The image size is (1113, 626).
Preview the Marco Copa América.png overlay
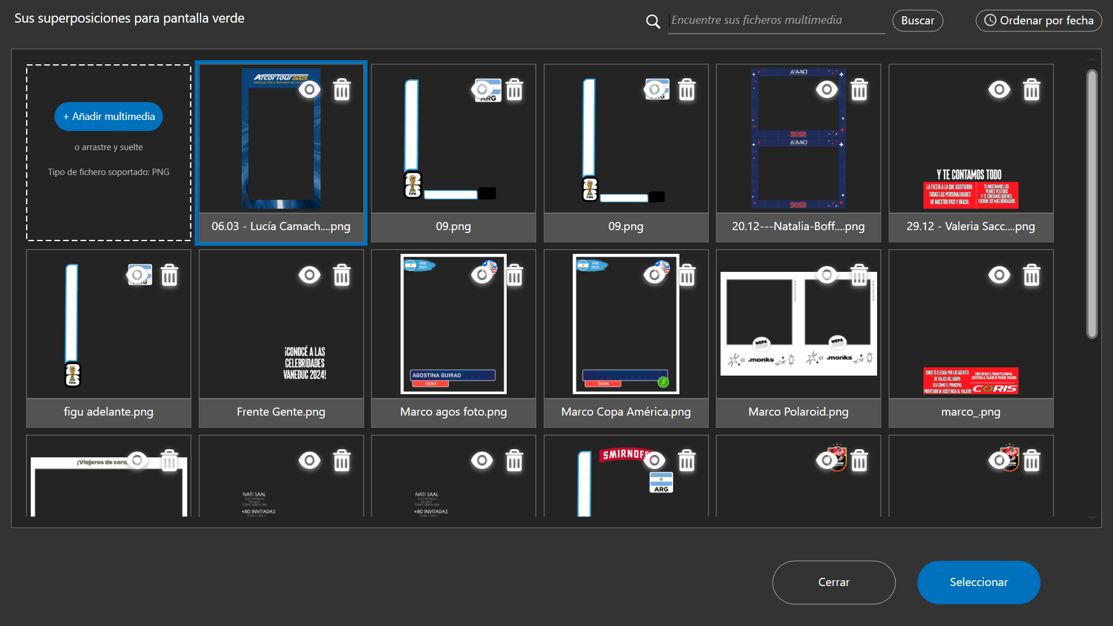click(654, 275)
